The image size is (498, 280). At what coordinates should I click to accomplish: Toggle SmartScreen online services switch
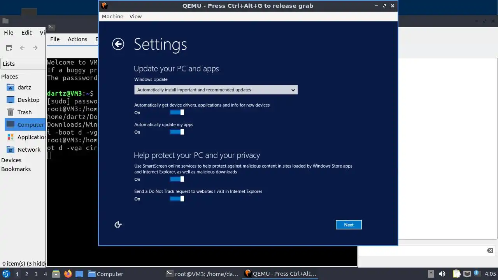177,179
